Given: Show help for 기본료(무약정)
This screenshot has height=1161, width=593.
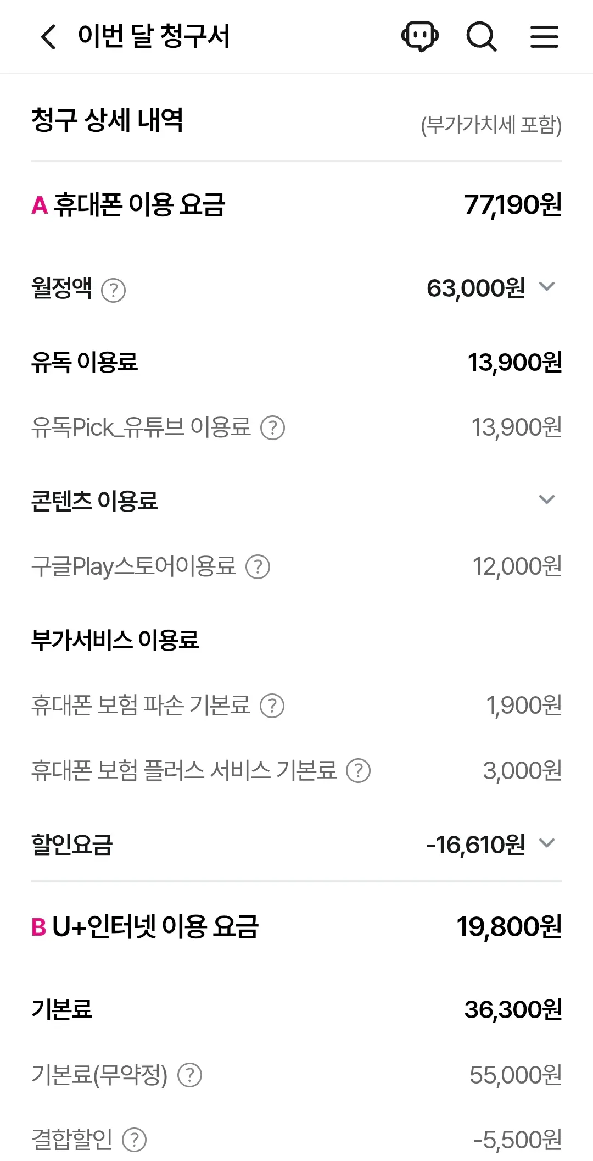Looking at the screenshot, I should click(x=190, y=1075).
